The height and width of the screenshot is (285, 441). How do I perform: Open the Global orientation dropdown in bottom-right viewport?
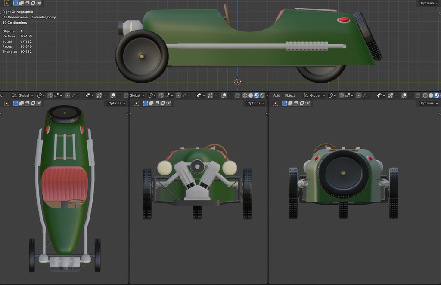tap(314, 95)
